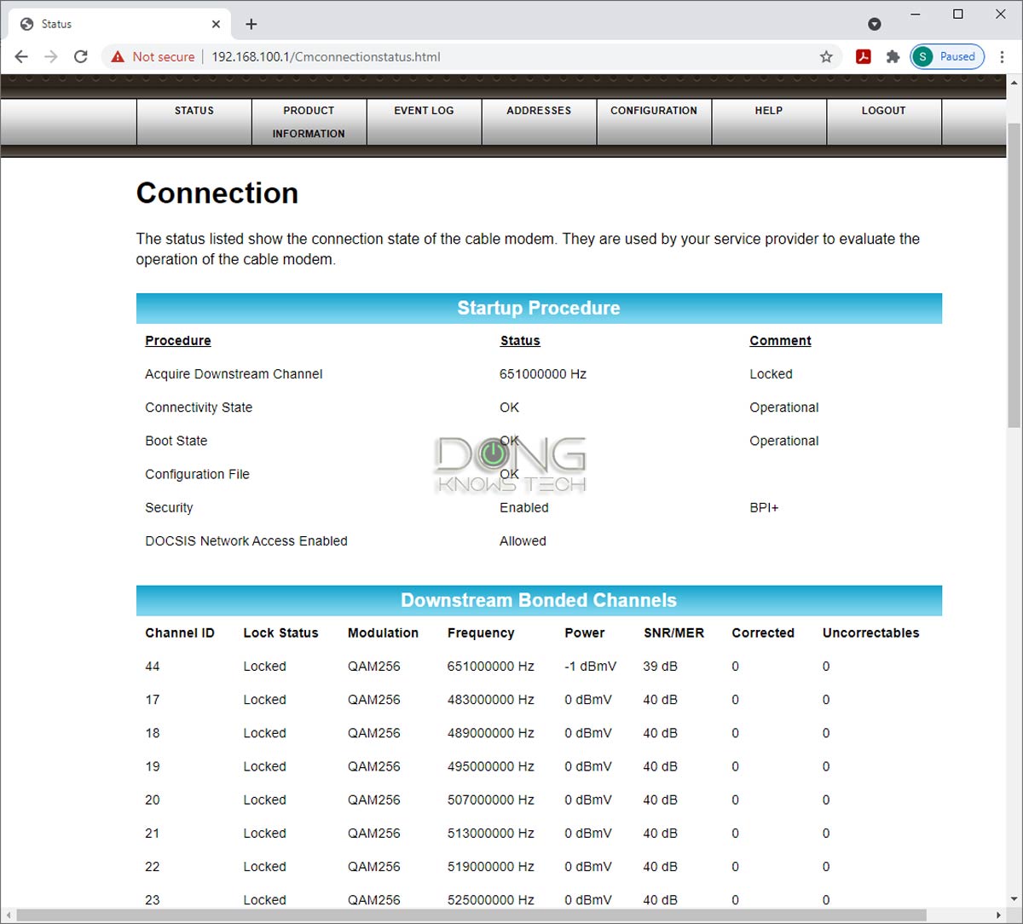
Task: Click the vertical scrollbar down arrow
Action: click(x=1014, y=900)
